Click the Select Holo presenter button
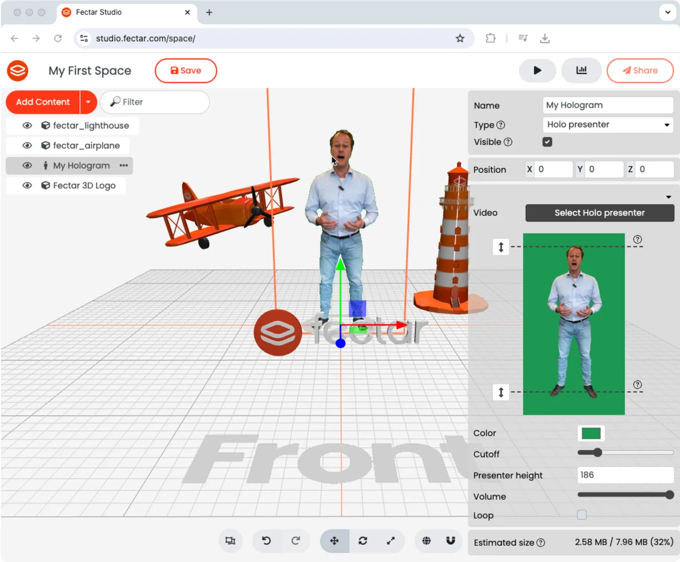 pyautogui.click(x=599, y=213)
